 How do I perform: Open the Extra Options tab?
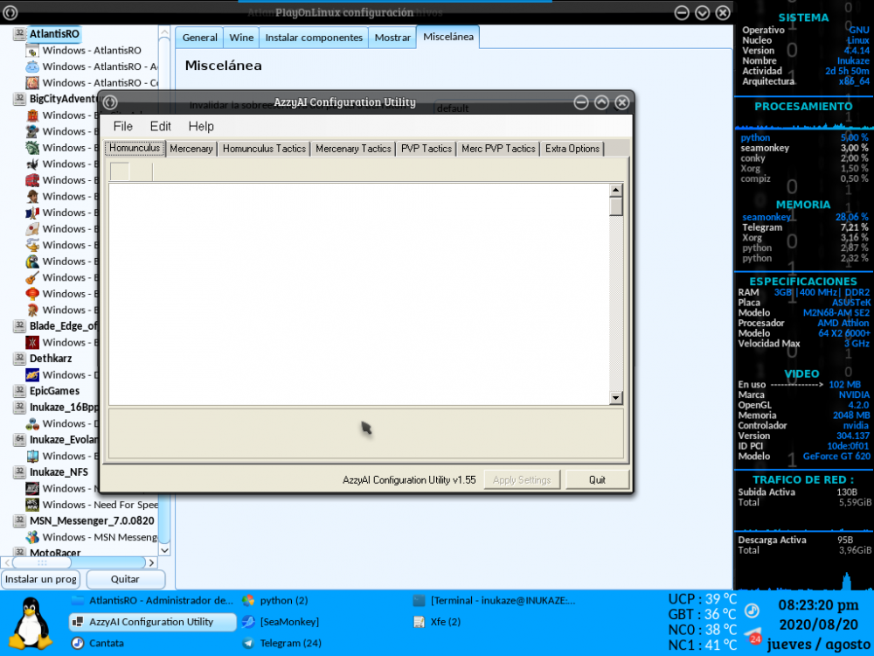pyautogui.click(x=572, y=149)
